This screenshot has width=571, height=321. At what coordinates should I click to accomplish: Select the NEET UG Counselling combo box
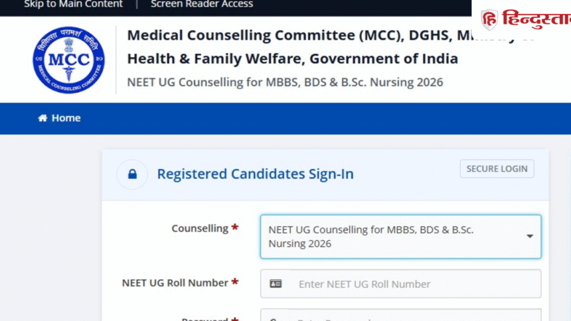click(400, 237)
